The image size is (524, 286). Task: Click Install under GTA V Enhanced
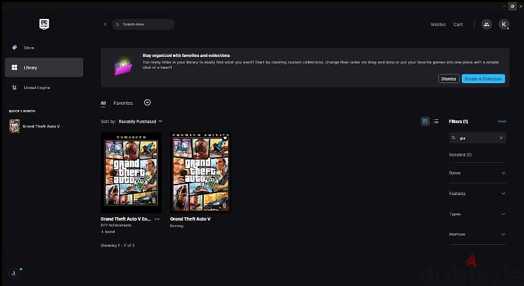coord(108,232)
